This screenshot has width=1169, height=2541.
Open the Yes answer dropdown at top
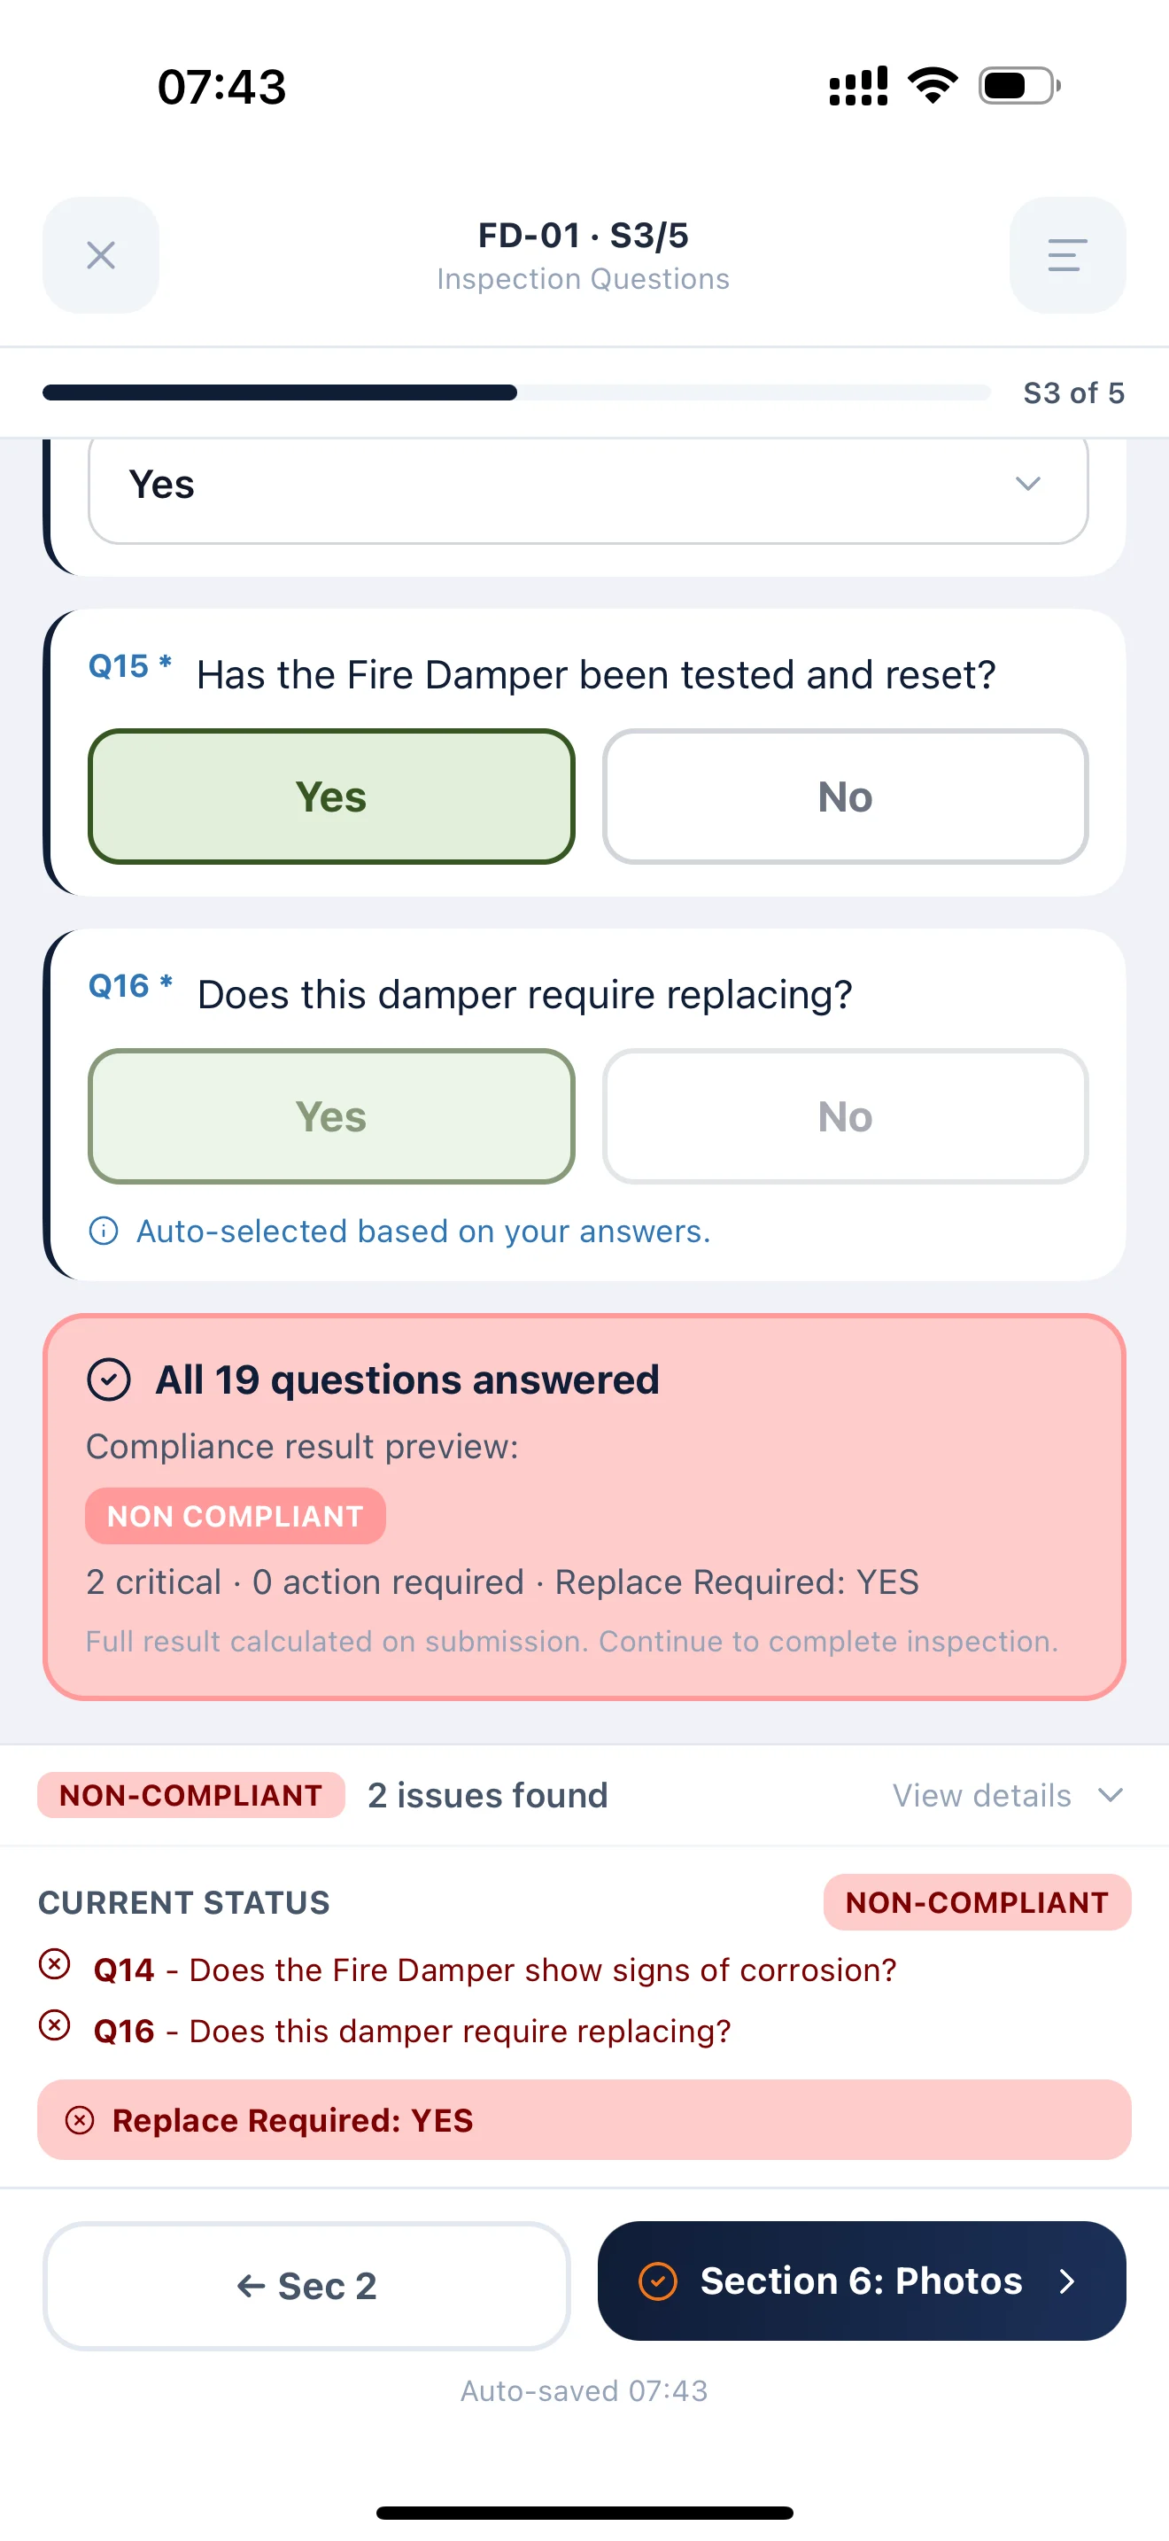tap(1027, 485)
